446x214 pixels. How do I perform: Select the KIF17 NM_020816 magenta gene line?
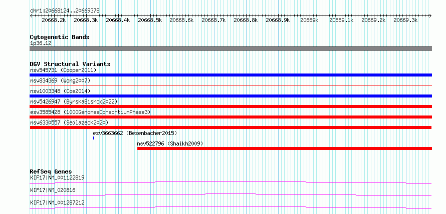pyautogui.click(x=231, y=194)
